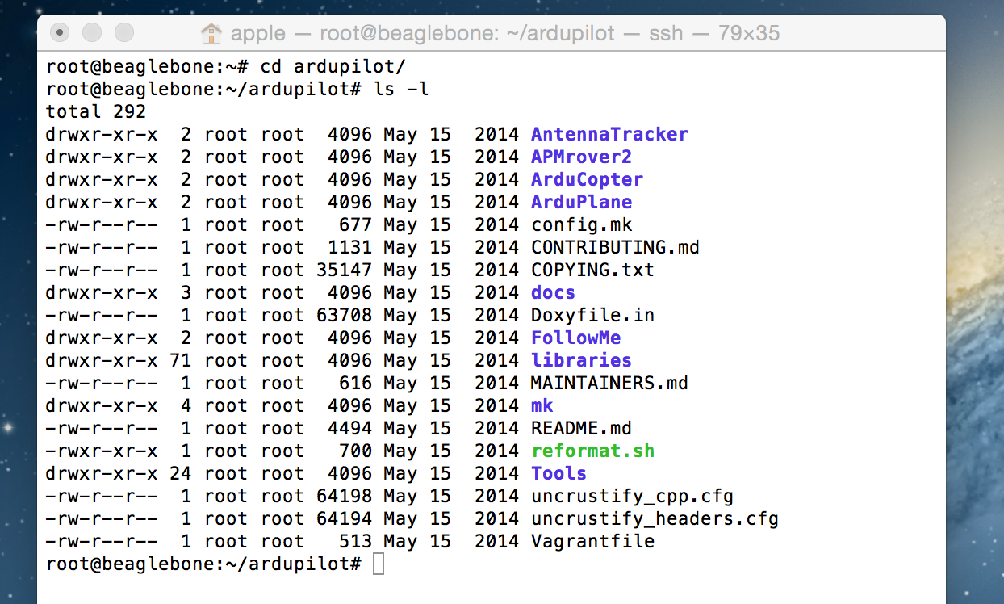Screen dimensions: 1004x604
Task: Click the blue docs directory name
Action: (x=553, y=292)
